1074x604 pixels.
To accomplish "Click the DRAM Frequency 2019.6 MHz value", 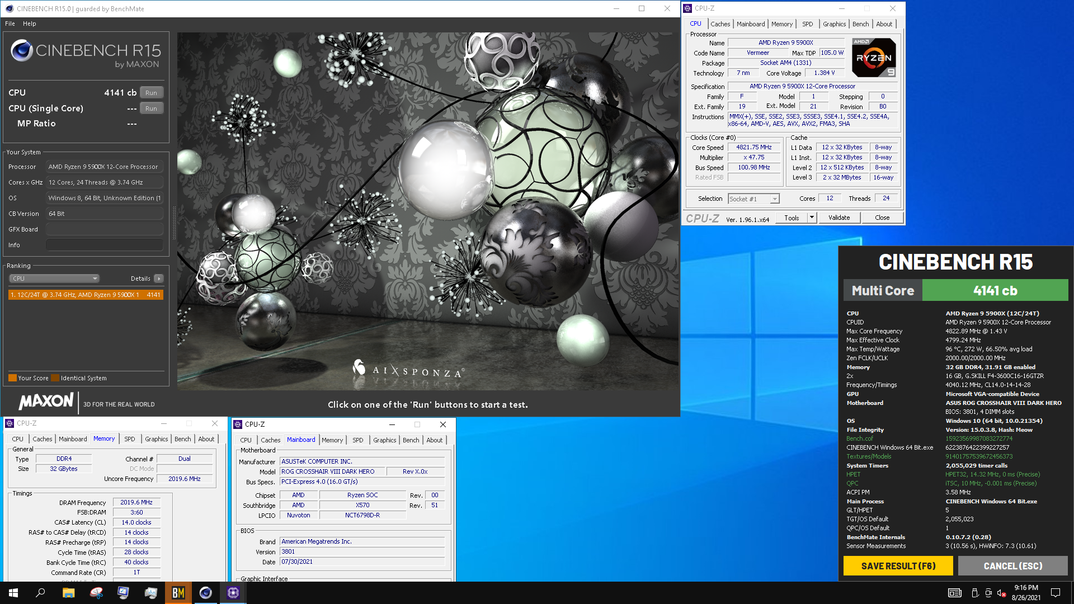I will pos(136,502).
